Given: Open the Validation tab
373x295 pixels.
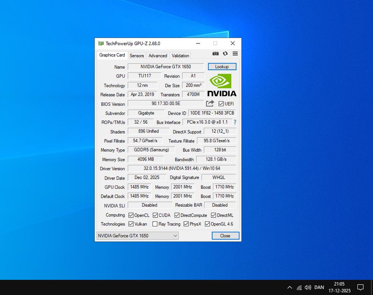Looking at the screenshot, I should point(180,55).
